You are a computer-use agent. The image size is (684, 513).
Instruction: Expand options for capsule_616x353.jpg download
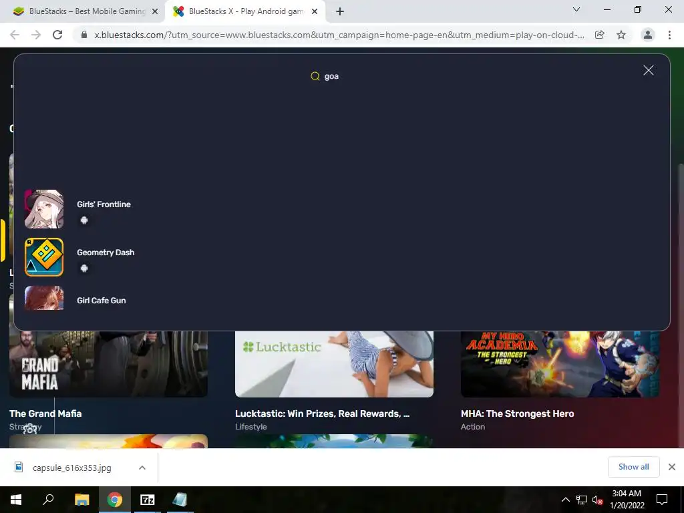142,468
